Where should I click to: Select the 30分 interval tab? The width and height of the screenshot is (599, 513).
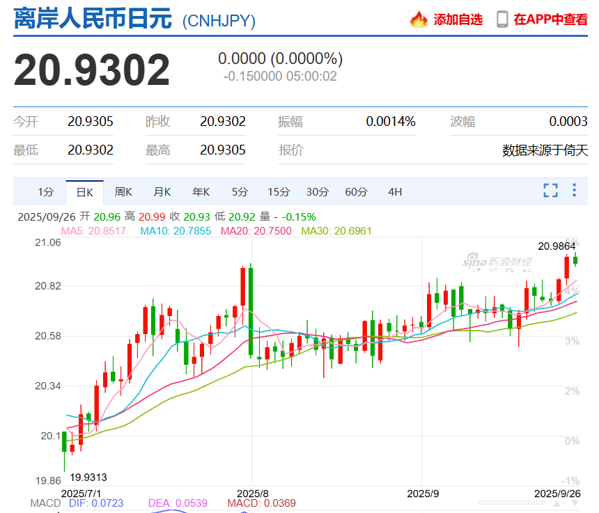pyautogui.click(x=318, y=192)
